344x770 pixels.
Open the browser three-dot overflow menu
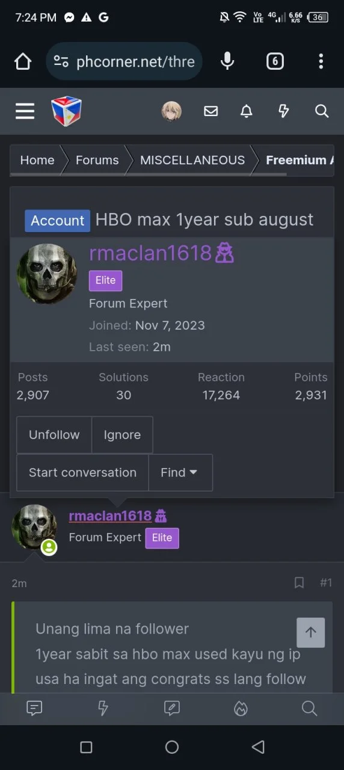click(321, 61)
